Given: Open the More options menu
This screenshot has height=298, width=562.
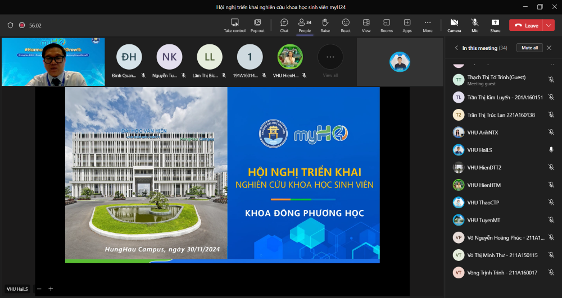Looking at the screenshot, I should coord(428,22).
